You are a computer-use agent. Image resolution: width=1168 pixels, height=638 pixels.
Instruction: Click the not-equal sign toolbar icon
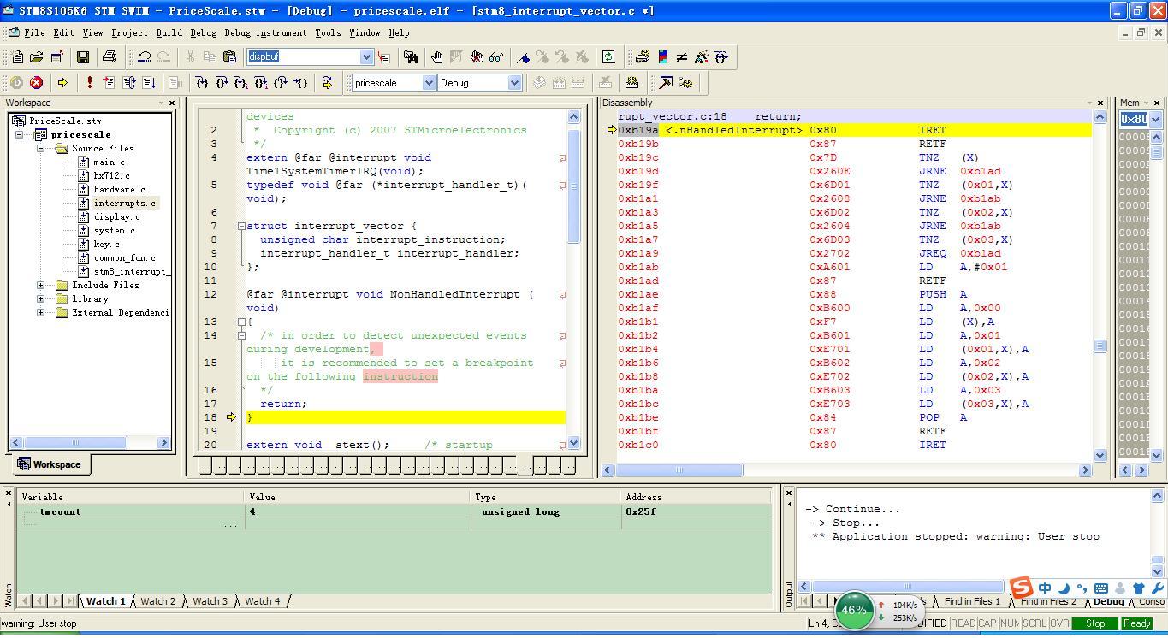682,57
